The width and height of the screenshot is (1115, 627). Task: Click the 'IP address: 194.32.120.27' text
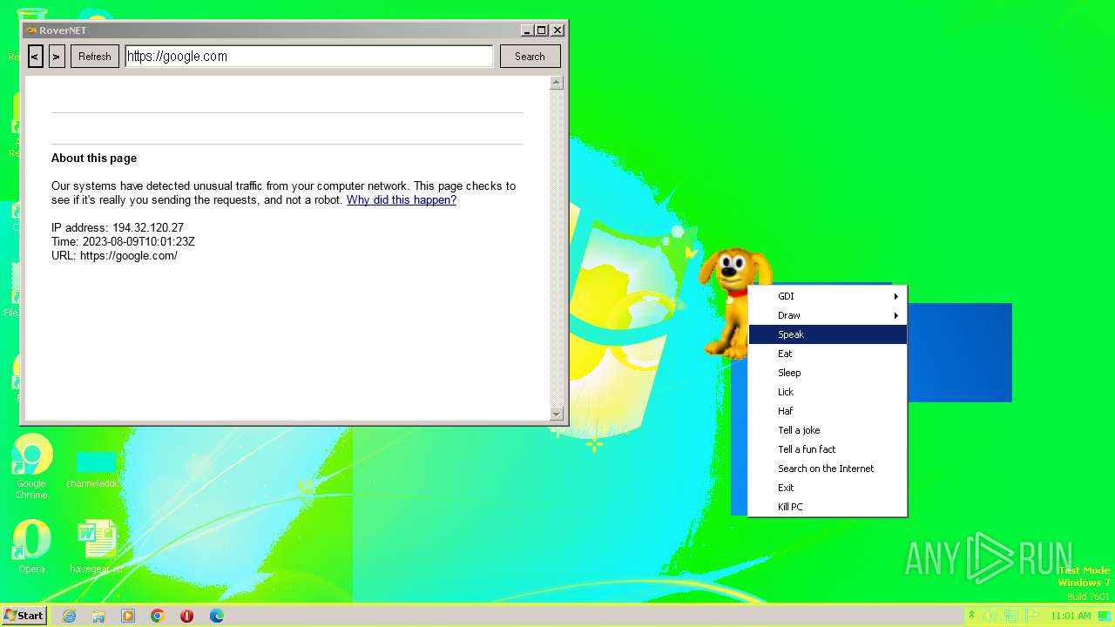tap(118, 228)
